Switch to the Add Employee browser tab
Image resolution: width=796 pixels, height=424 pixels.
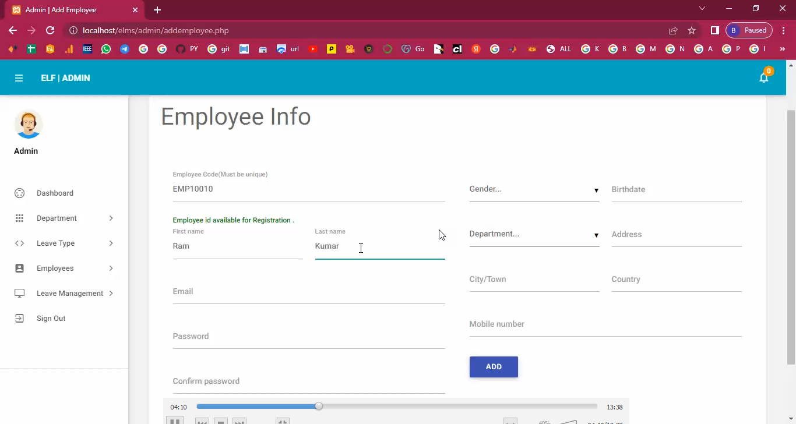click(x=71, y=10)
